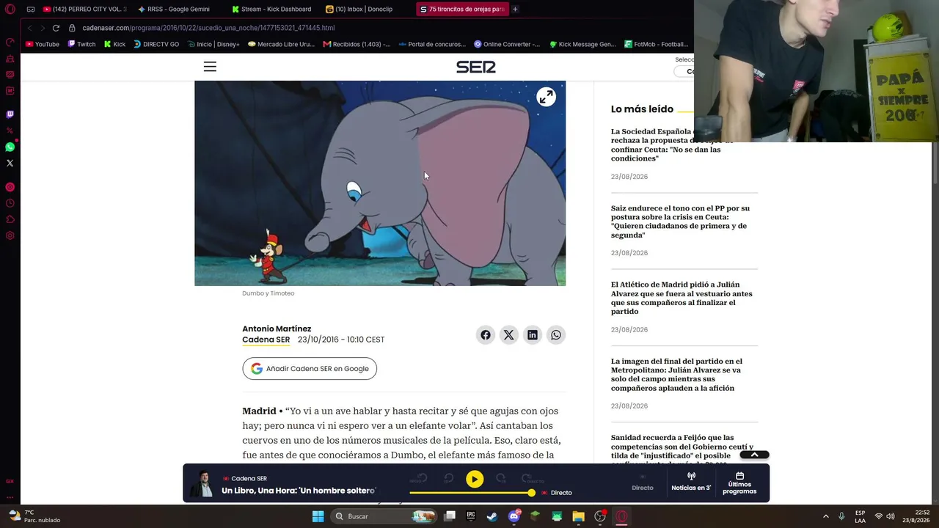
Task: Open X in Opera sidebar
Action: pos(10,163)
